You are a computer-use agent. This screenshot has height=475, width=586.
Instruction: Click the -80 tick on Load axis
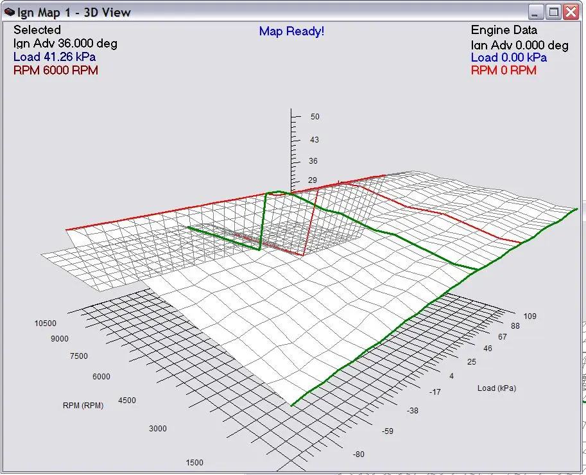click(359, 454)
